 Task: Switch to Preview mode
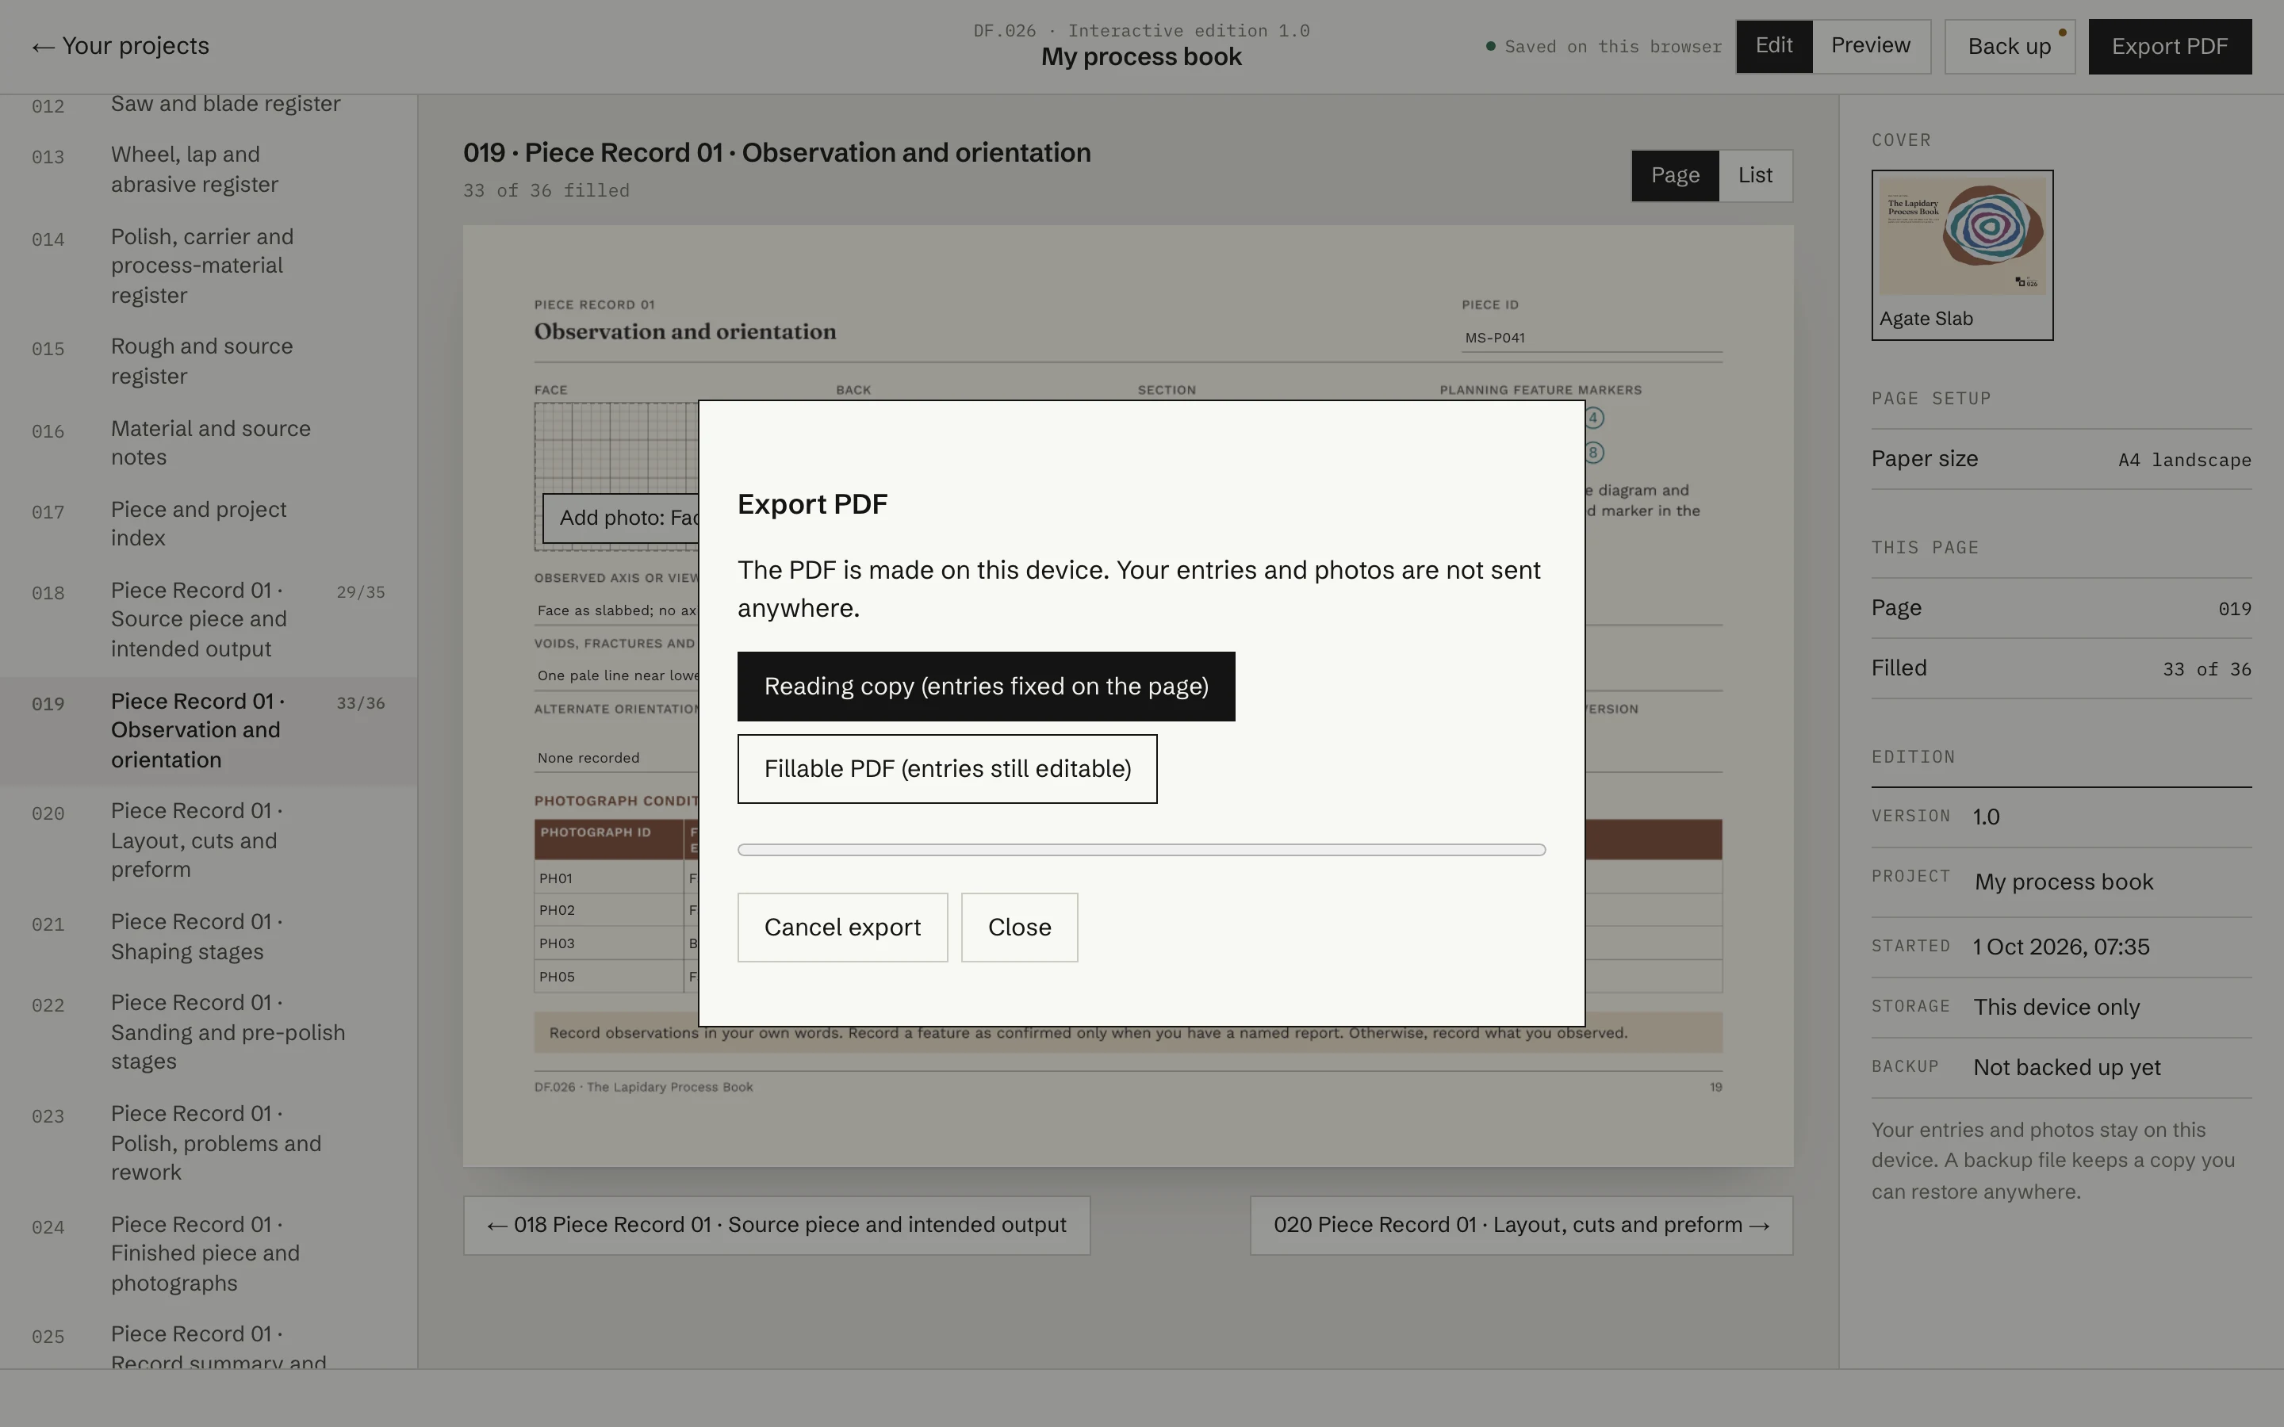[x=1870, y=46]
